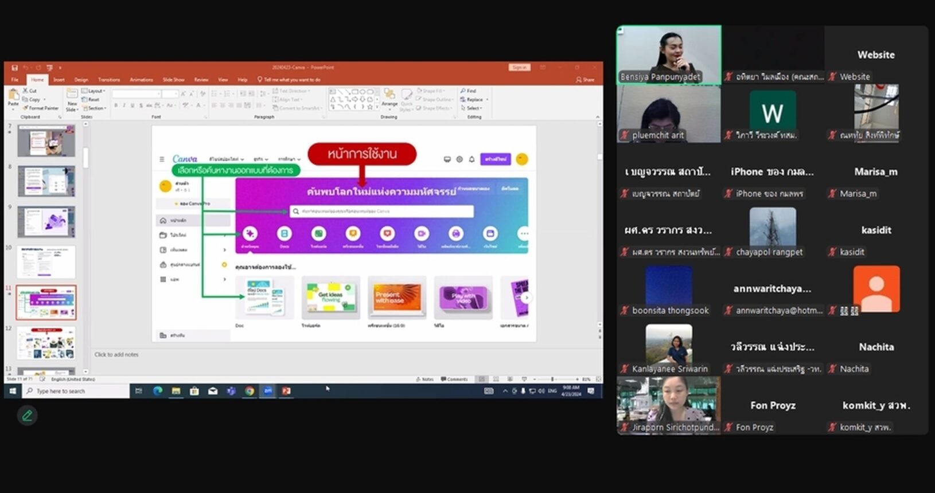Open Quick Styles in the Drawing group
The image size is (935, 493).
pyautogui.click(x=407, y=99)
